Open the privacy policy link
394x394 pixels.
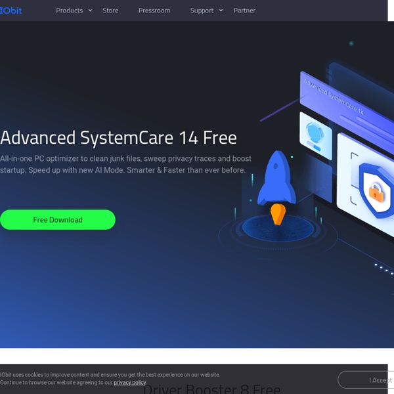click(129, 383)
